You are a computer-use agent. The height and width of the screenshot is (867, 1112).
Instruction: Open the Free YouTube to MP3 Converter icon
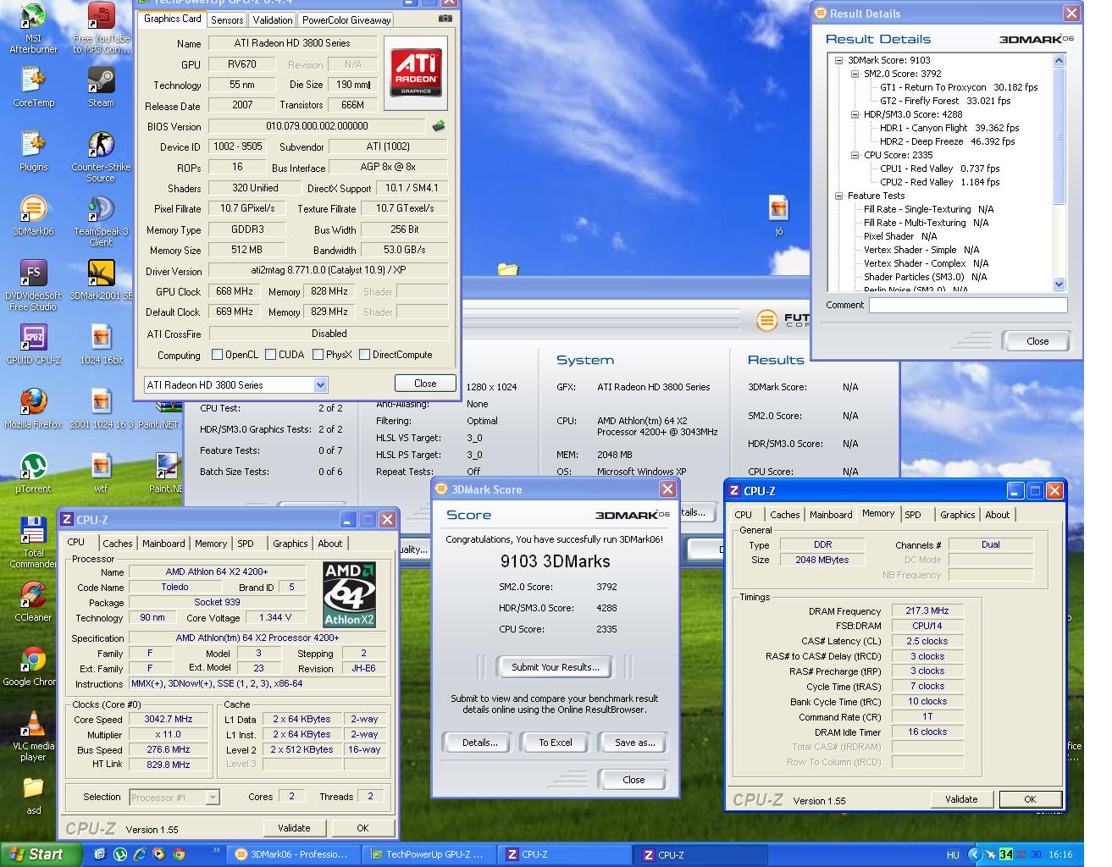click(101, 28)
